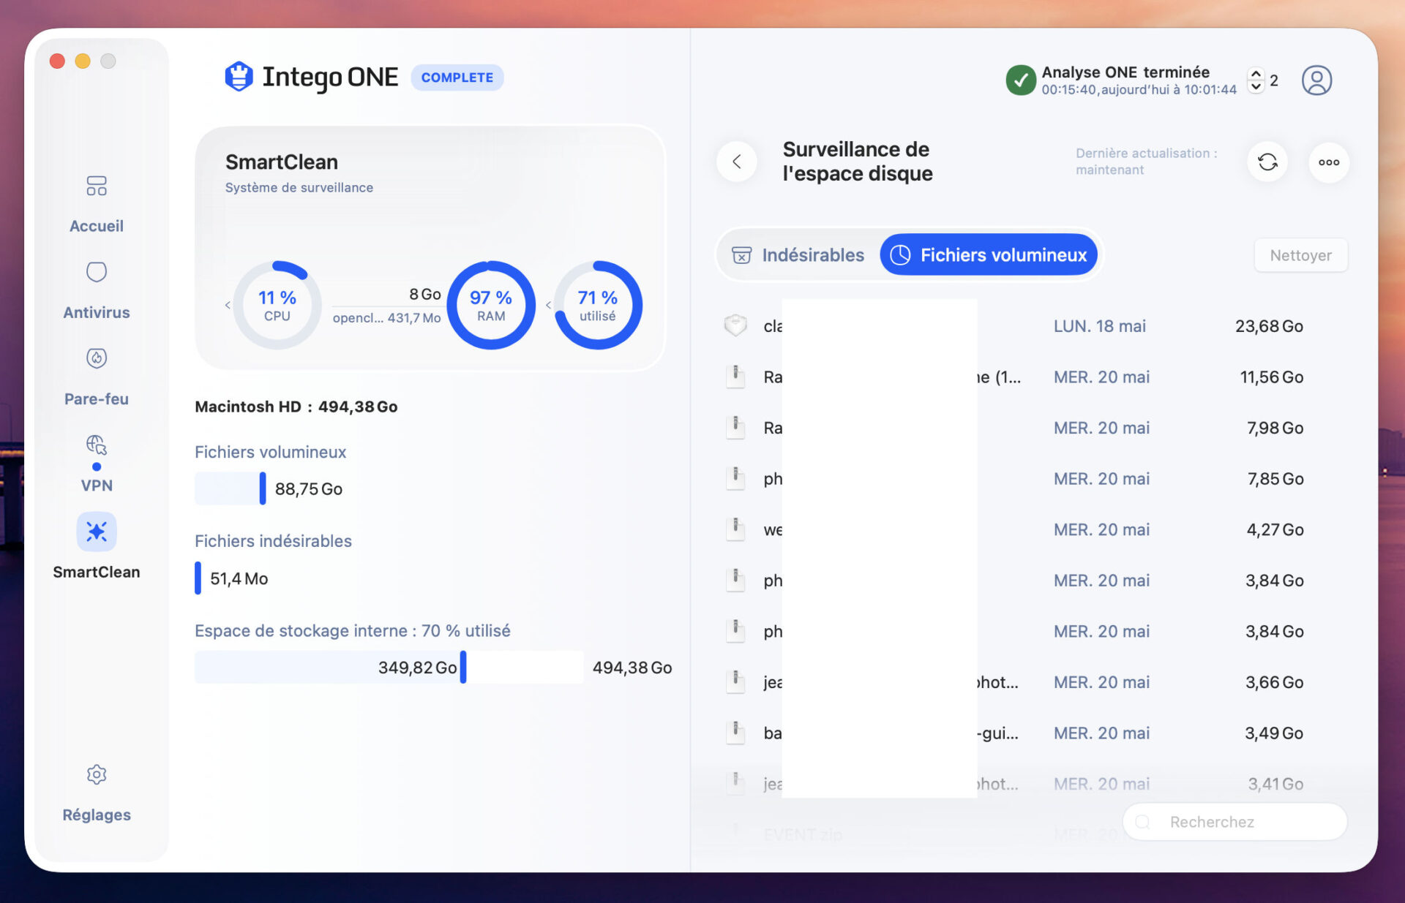
Task: Click the Intego ONE logo
Action: (x=239, y=77)
